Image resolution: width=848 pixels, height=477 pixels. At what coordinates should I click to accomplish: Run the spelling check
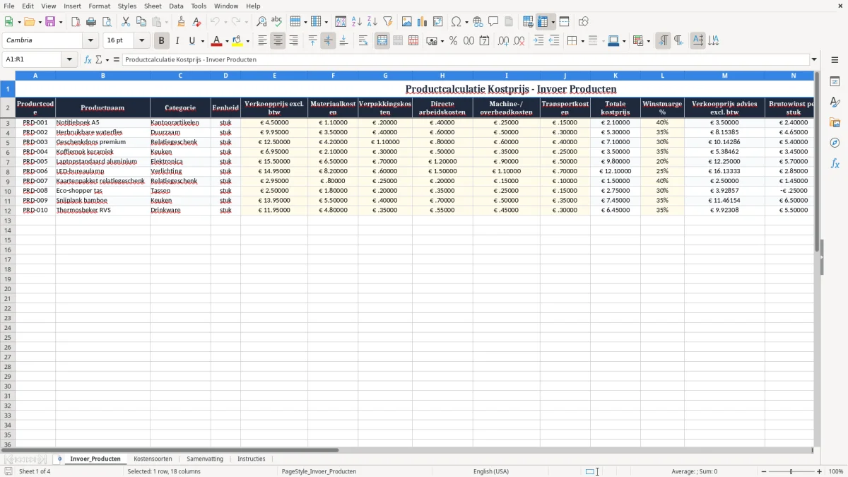[x=277, y=22]
